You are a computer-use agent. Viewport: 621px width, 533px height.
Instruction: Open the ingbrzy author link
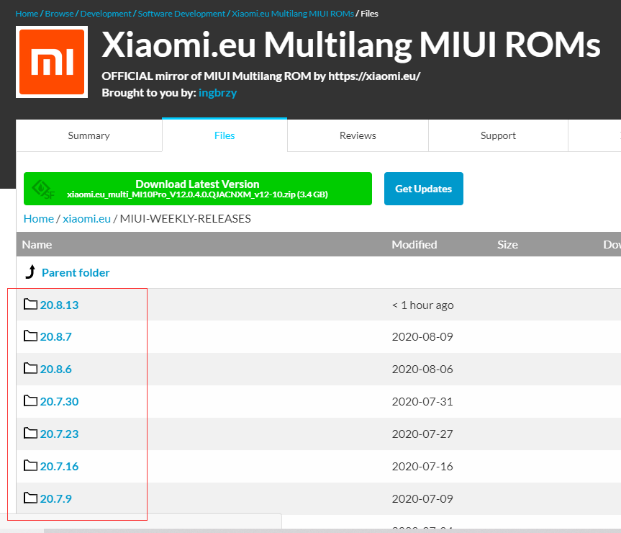click(218, 93)
